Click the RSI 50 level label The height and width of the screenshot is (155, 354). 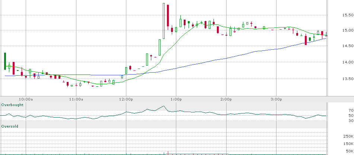(351, 116)
